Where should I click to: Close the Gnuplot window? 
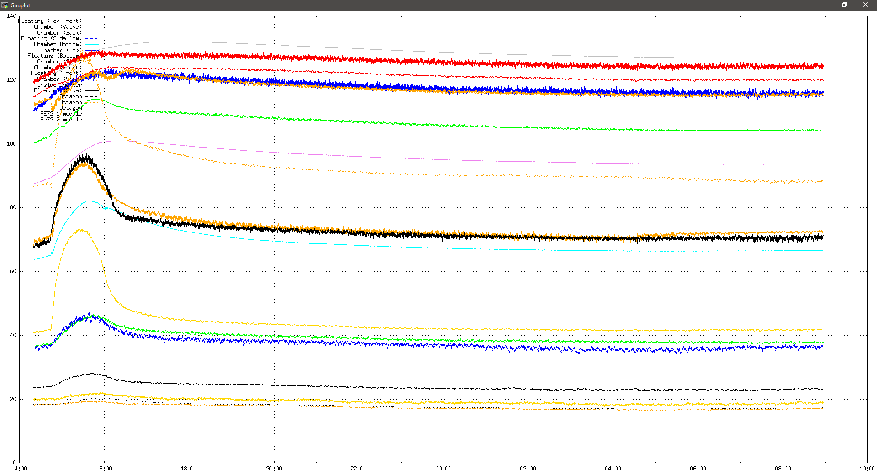(x=866, y=5)
